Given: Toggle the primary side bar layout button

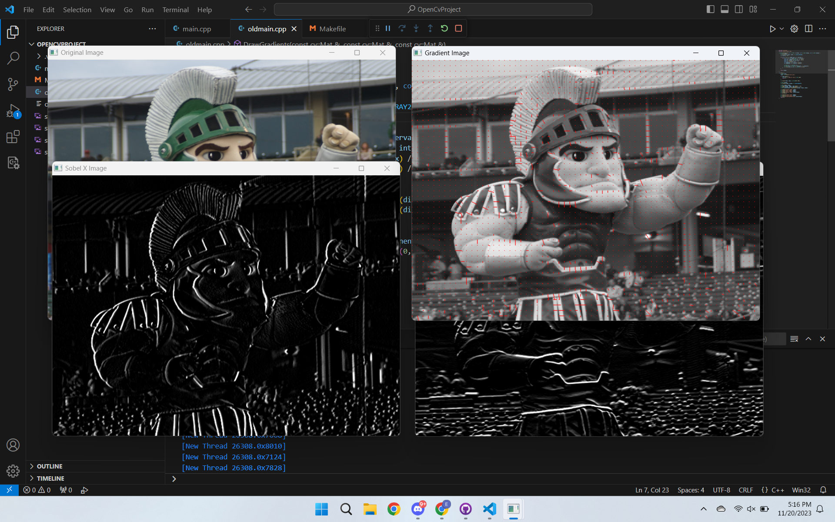Looking at the screenshot, I should (711, 9).
